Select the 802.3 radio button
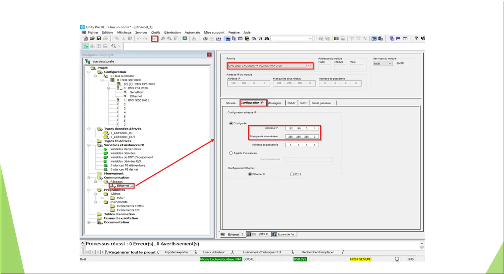This screenshot has width=504, height=274. [292, 175]
